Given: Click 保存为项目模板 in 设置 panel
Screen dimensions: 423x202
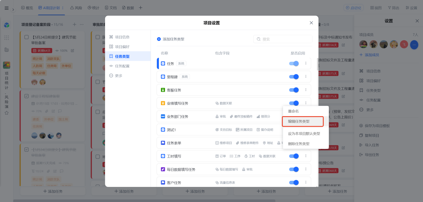Looking at the screenshot, I should 374,126.
